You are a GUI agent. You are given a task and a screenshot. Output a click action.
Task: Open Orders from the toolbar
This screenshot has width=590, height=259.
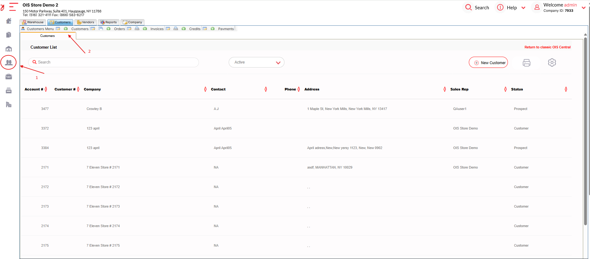click(x=119, y=29)
